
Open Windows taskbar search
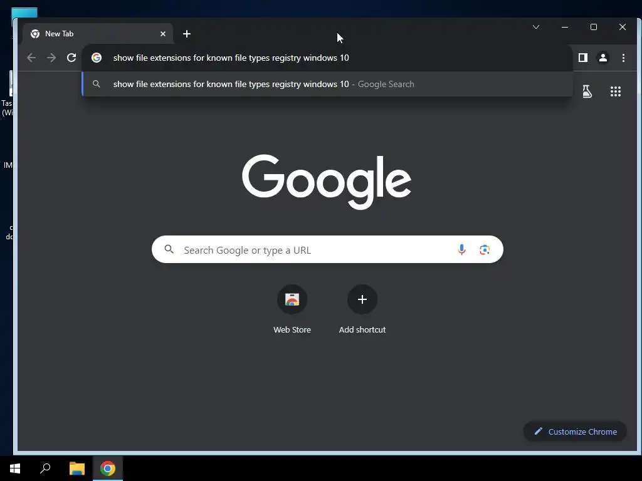pyautogui.click(x=45, y=468)
